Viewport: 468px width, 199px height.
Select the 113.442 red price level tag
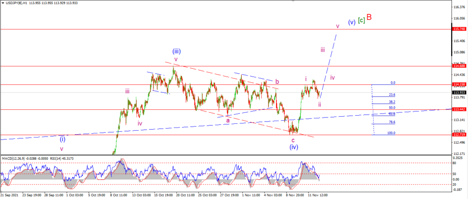pos(458,109)
